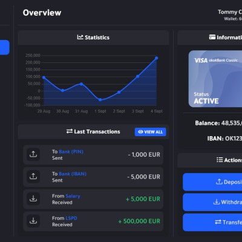Image resolution: width=242 pixels, height=242 pixels.
Task: Select the 30 Aug chart data point
Action: pos(62,91)
